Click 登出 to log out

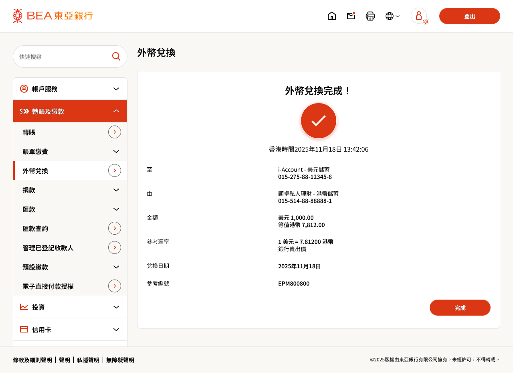(469, 16)
